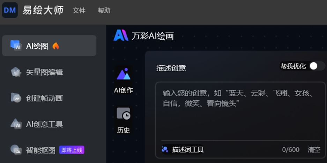Click the flame icon beside AI绘图

point(56,46)
